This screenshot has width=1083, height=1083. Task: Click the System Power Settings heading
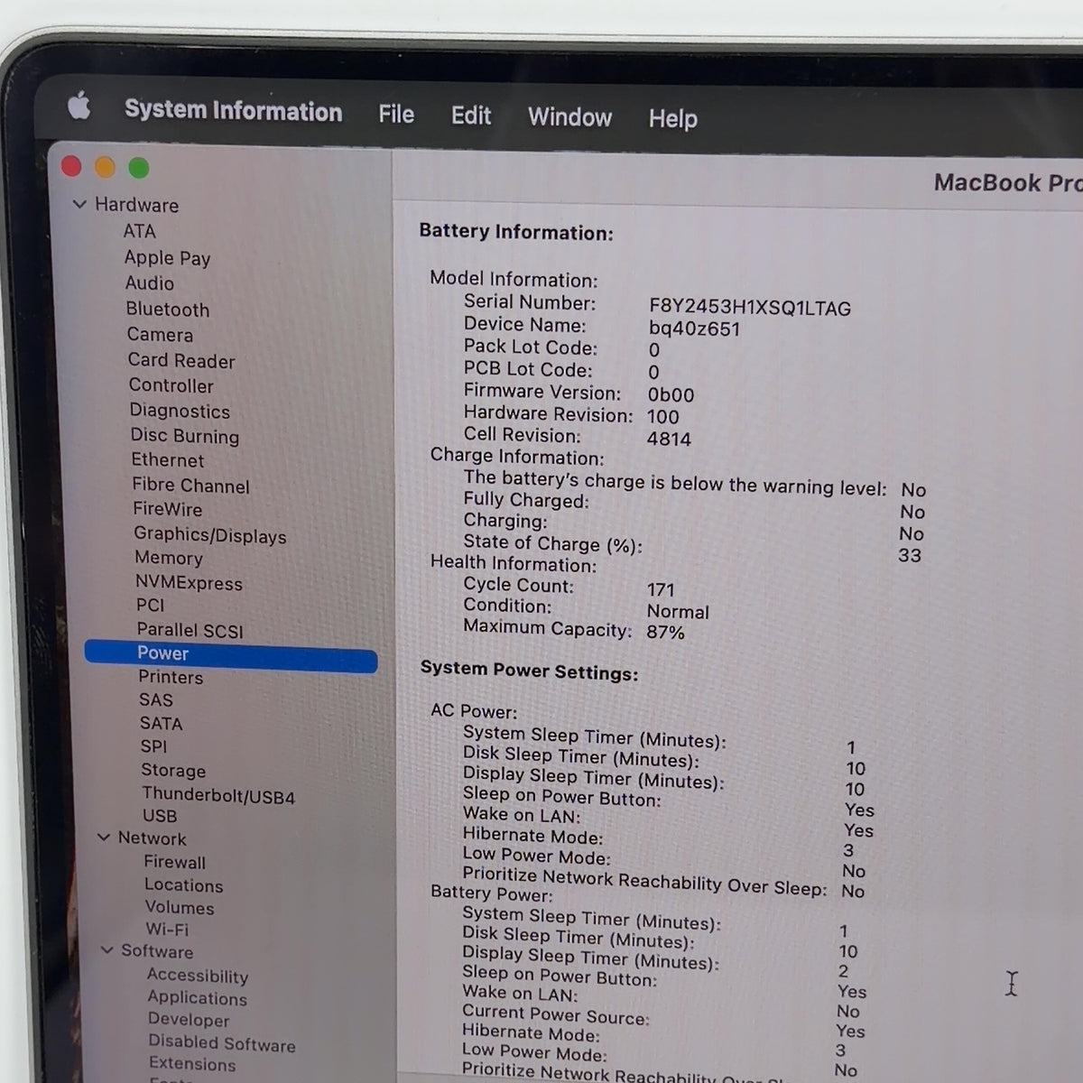(x=529, y=671)
